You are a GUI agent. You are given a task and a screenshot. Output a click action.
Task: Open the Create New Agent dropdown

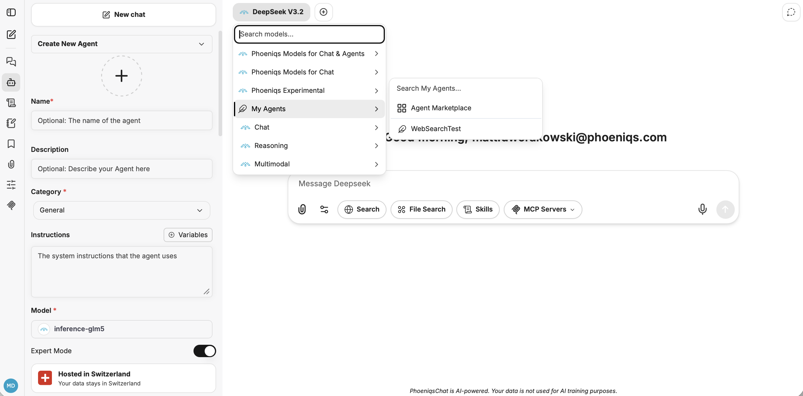[x=122, y=44]
